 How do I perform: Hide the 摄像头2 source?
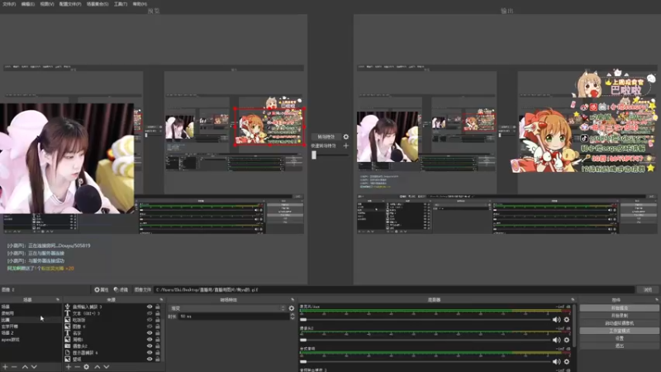150,346
